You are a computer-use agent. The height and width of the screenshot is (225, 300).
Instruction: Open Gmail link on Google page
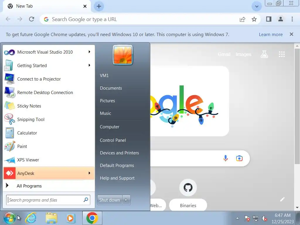tap(224, 54)
